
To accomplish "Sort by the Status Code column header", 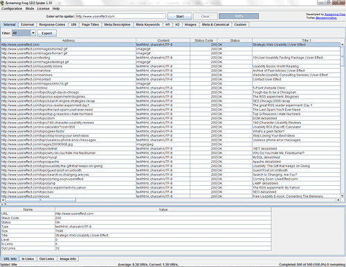I will [x=203, y=40].
